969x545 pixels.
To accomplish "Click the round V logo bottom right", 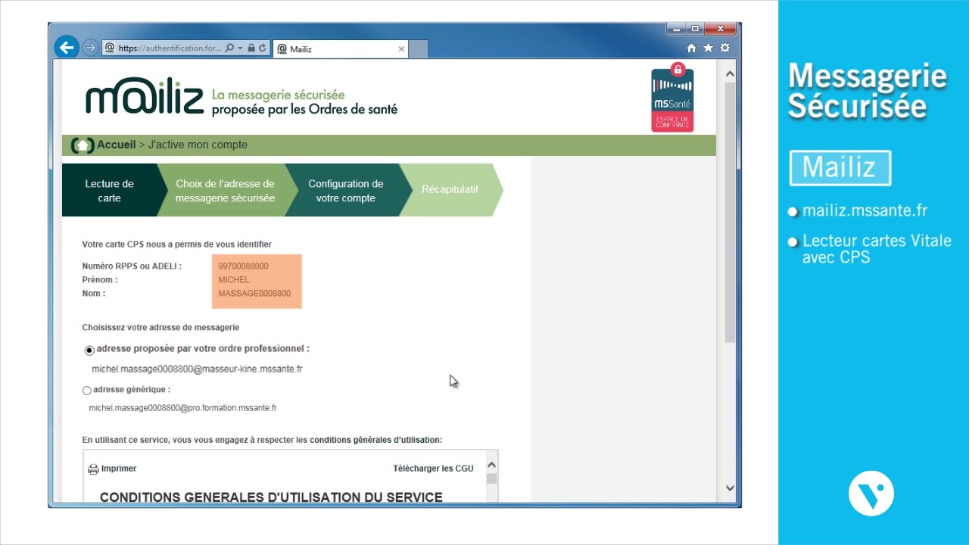I will [871, 494].
